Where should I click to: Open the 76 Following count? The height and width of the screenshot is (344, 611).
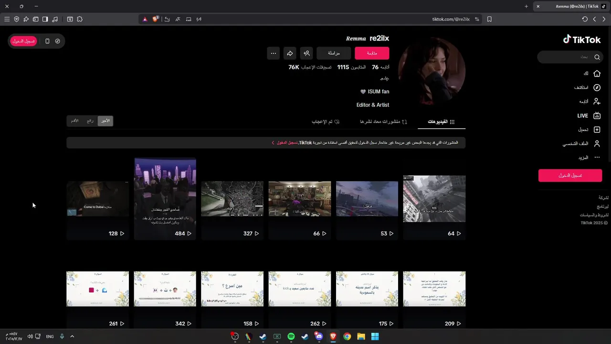[x=380, y=67]
